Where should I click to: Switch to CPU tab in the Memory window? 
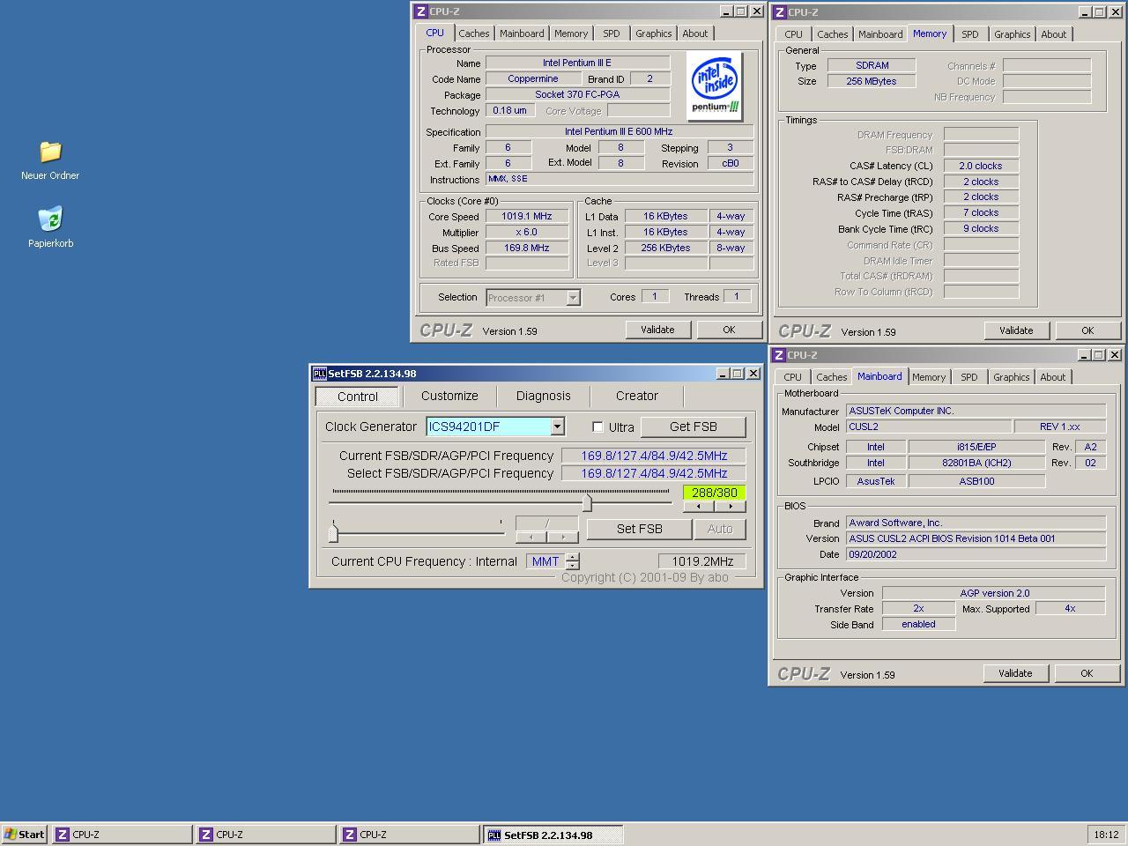[x=794, y=34]
